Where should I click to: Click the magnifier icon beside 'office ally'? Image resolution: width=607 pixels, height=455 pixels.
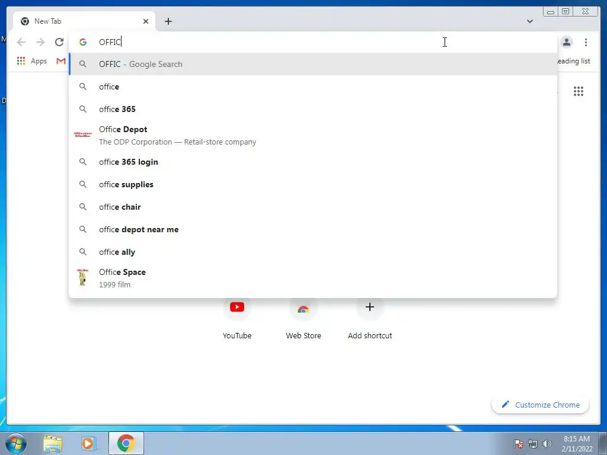[83, 252]
